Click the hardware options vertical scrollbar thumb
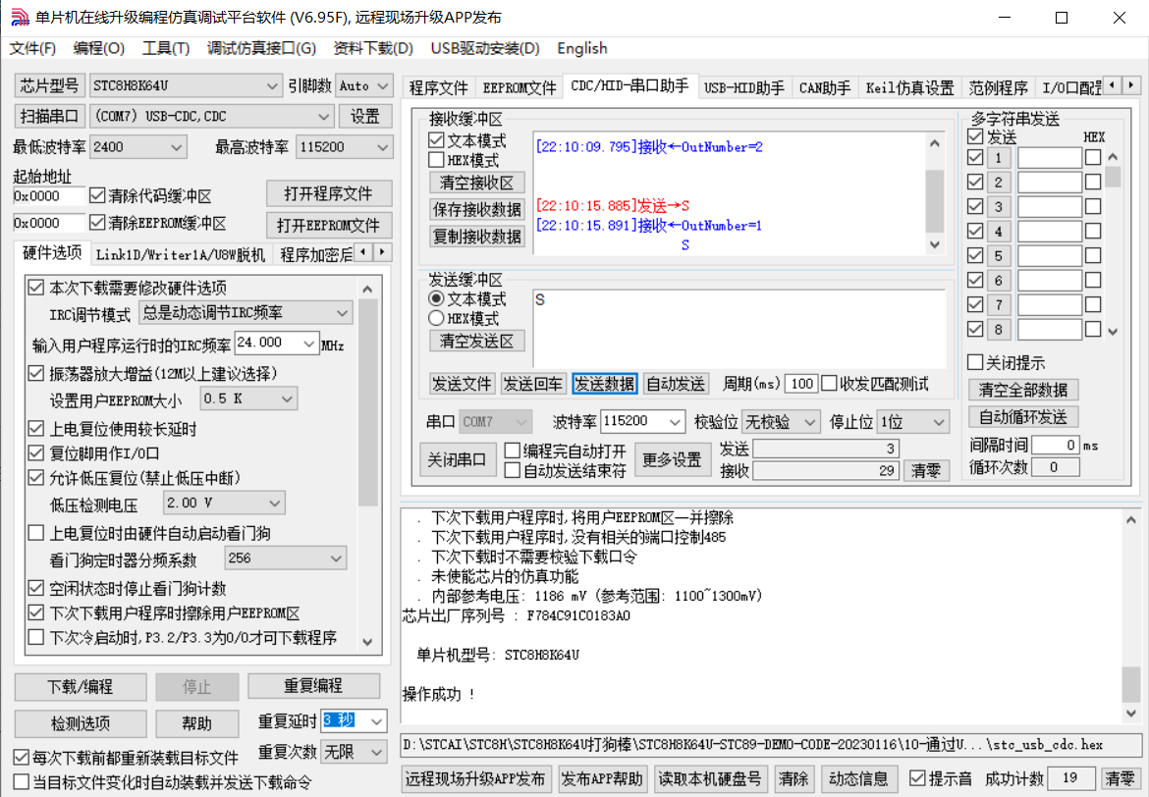Screen dimensions: 1149x797 pos(368,402)
